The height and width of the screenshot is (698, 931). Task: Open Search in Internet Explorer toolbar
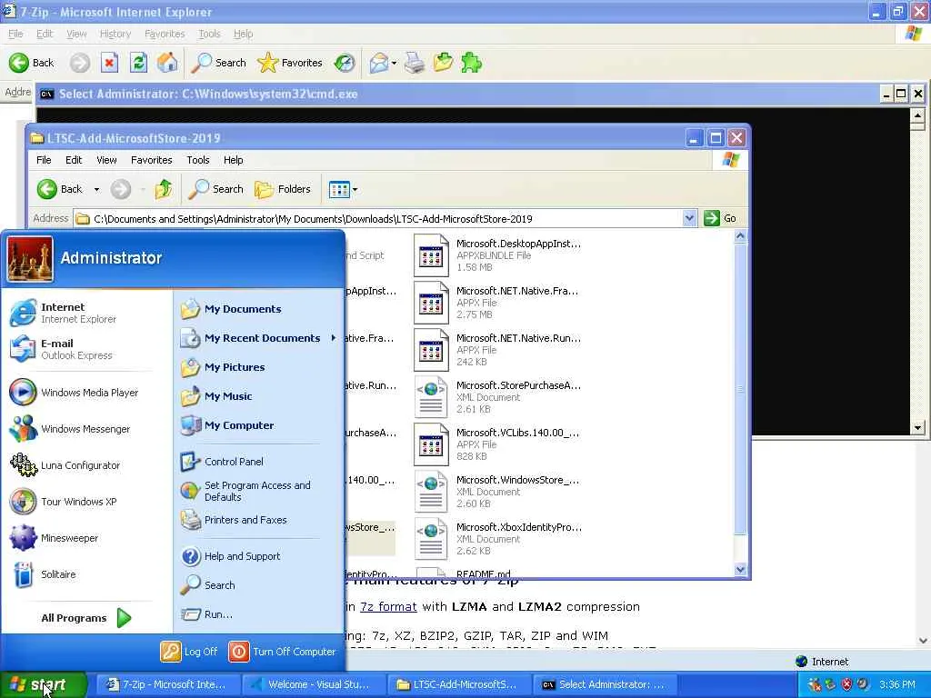click(218, 63)
